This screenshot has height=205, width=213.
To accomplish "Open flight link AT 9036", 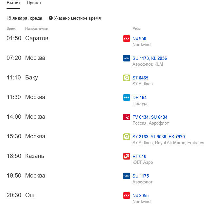I will (x=158, y=137).
